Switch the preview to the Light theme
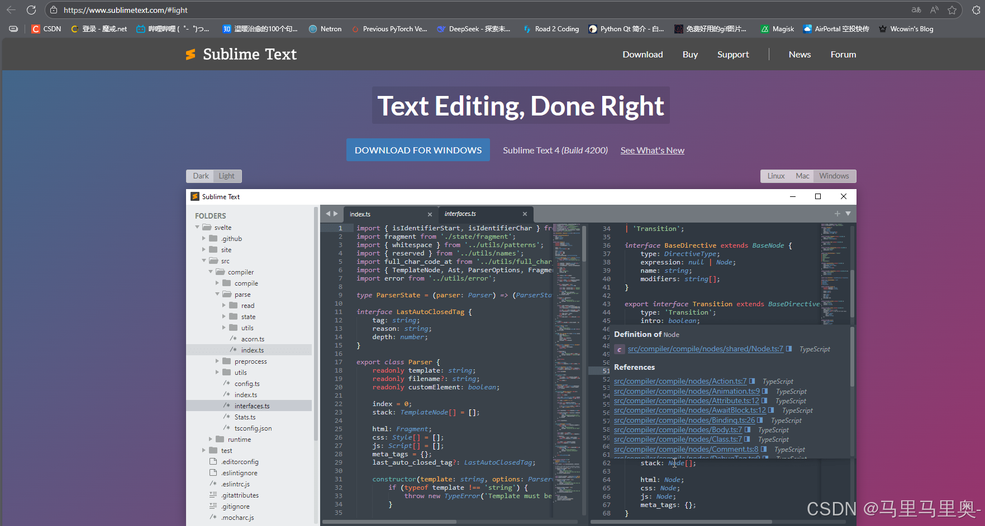 coord(227,176)
